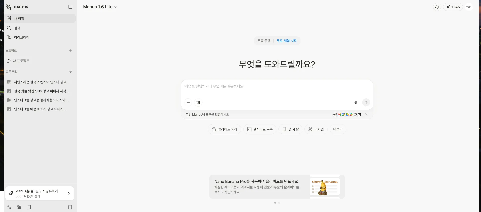Viewport: 481px width, 212px height.
Task: Select the 디자인 quick action
Action: click(x=316, y=129)
